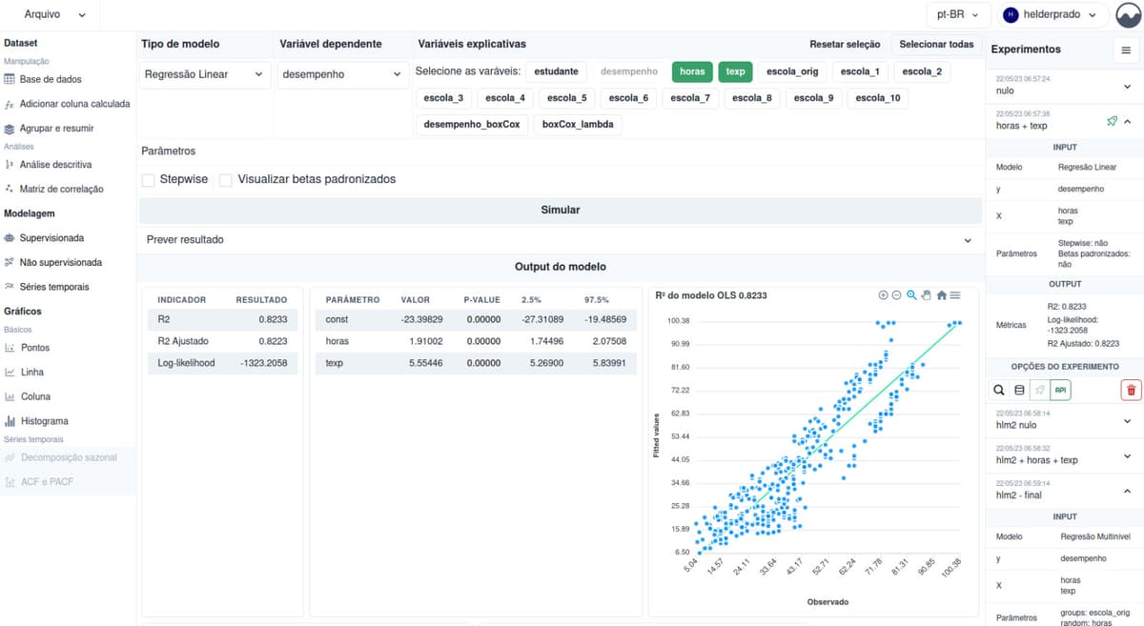
Task: Click Selecionar todas button
Action: (936, 45)
